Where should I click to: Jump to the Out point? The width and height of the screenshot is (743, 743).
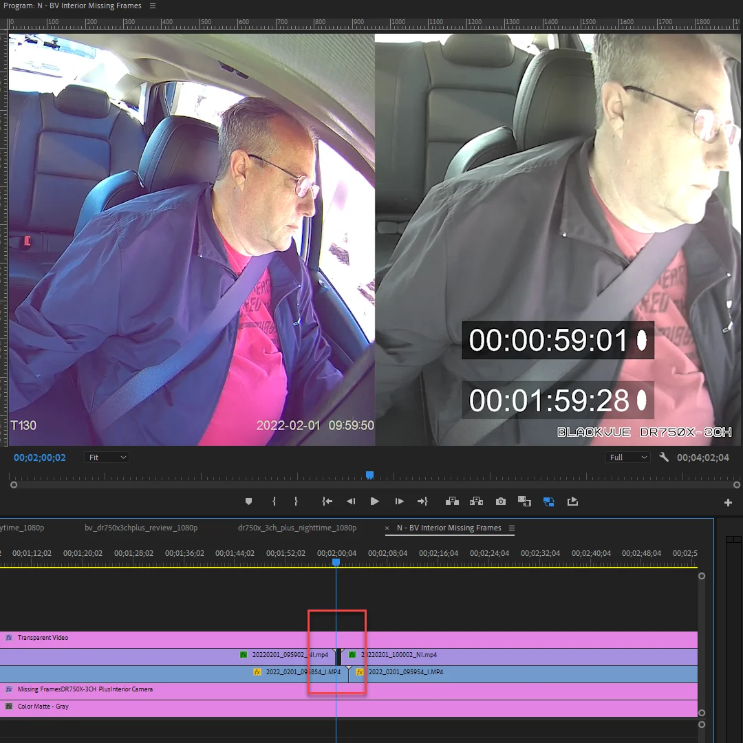[x=422, y=502]
